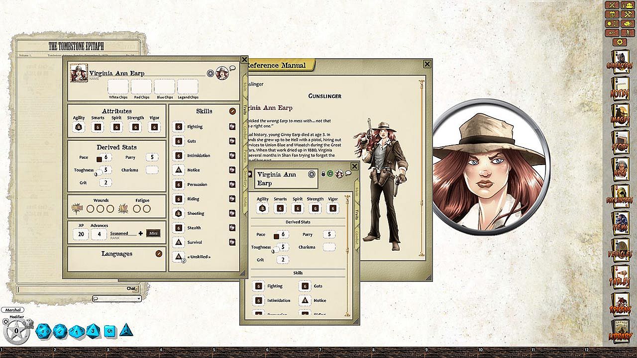The image size is (637, 358).
Task: Click the Marshal identity label
Action: click(12, 310)
